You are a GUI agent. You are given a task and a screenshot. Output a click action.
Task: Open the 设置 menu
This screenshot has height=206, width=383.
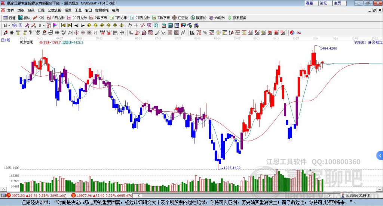click(x=68, y=10)
